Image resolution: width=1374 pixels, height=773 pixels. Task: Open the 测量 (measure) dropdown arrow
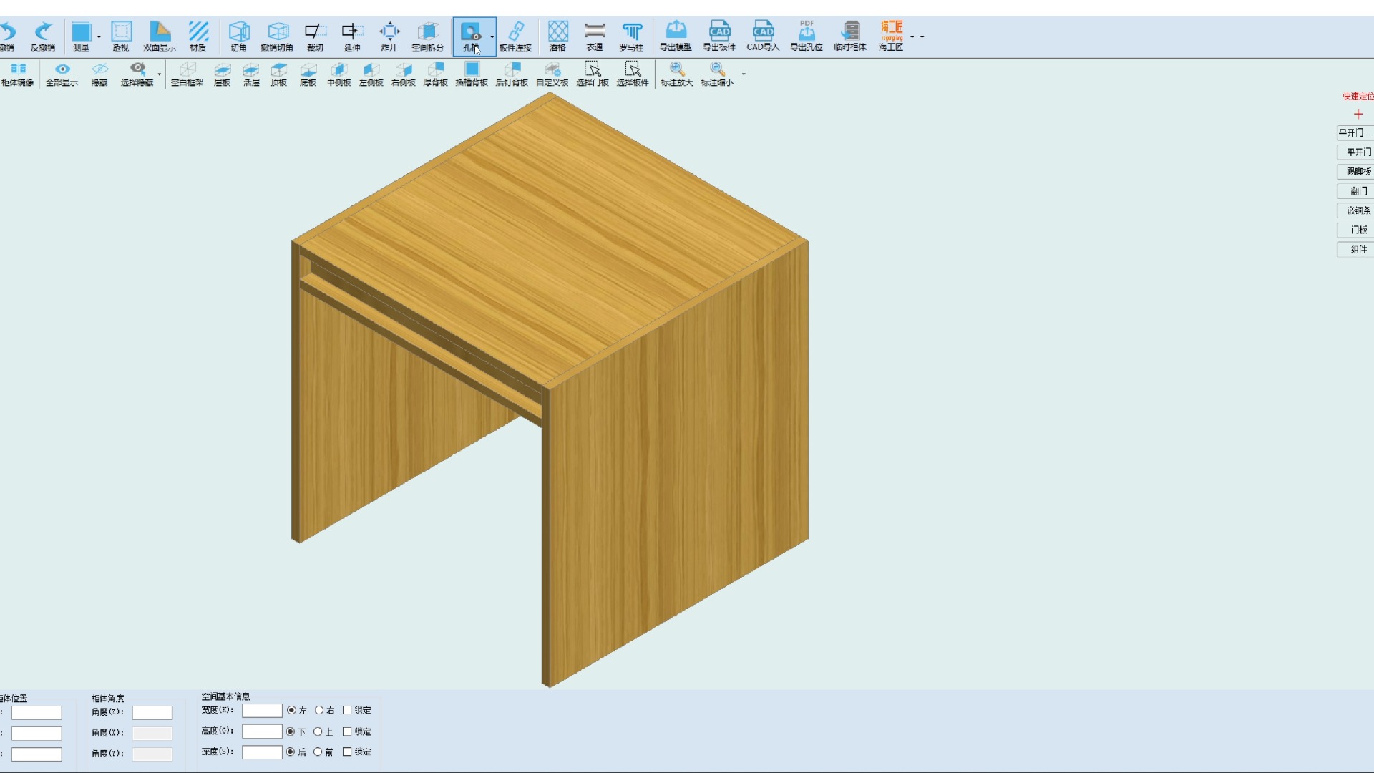99,37
